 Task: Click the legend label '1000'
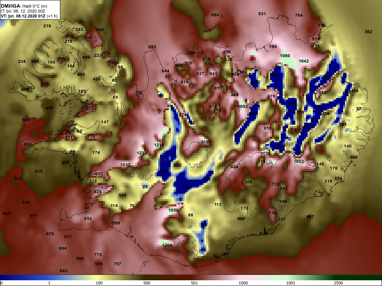tap(243, 283)
